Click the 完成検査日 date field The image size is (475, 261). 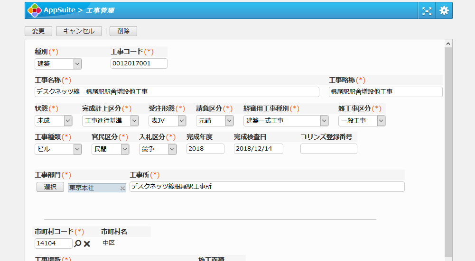[x=258, y=149]
